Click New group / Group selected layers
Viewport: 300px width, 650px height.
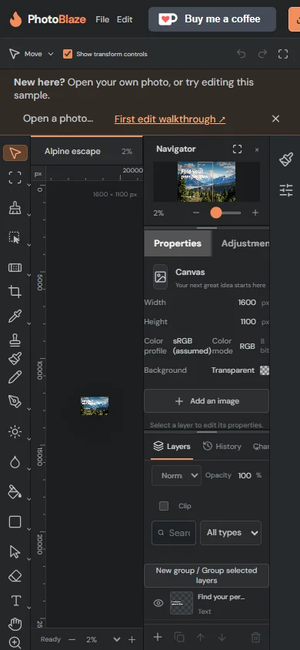coord(206,575)
